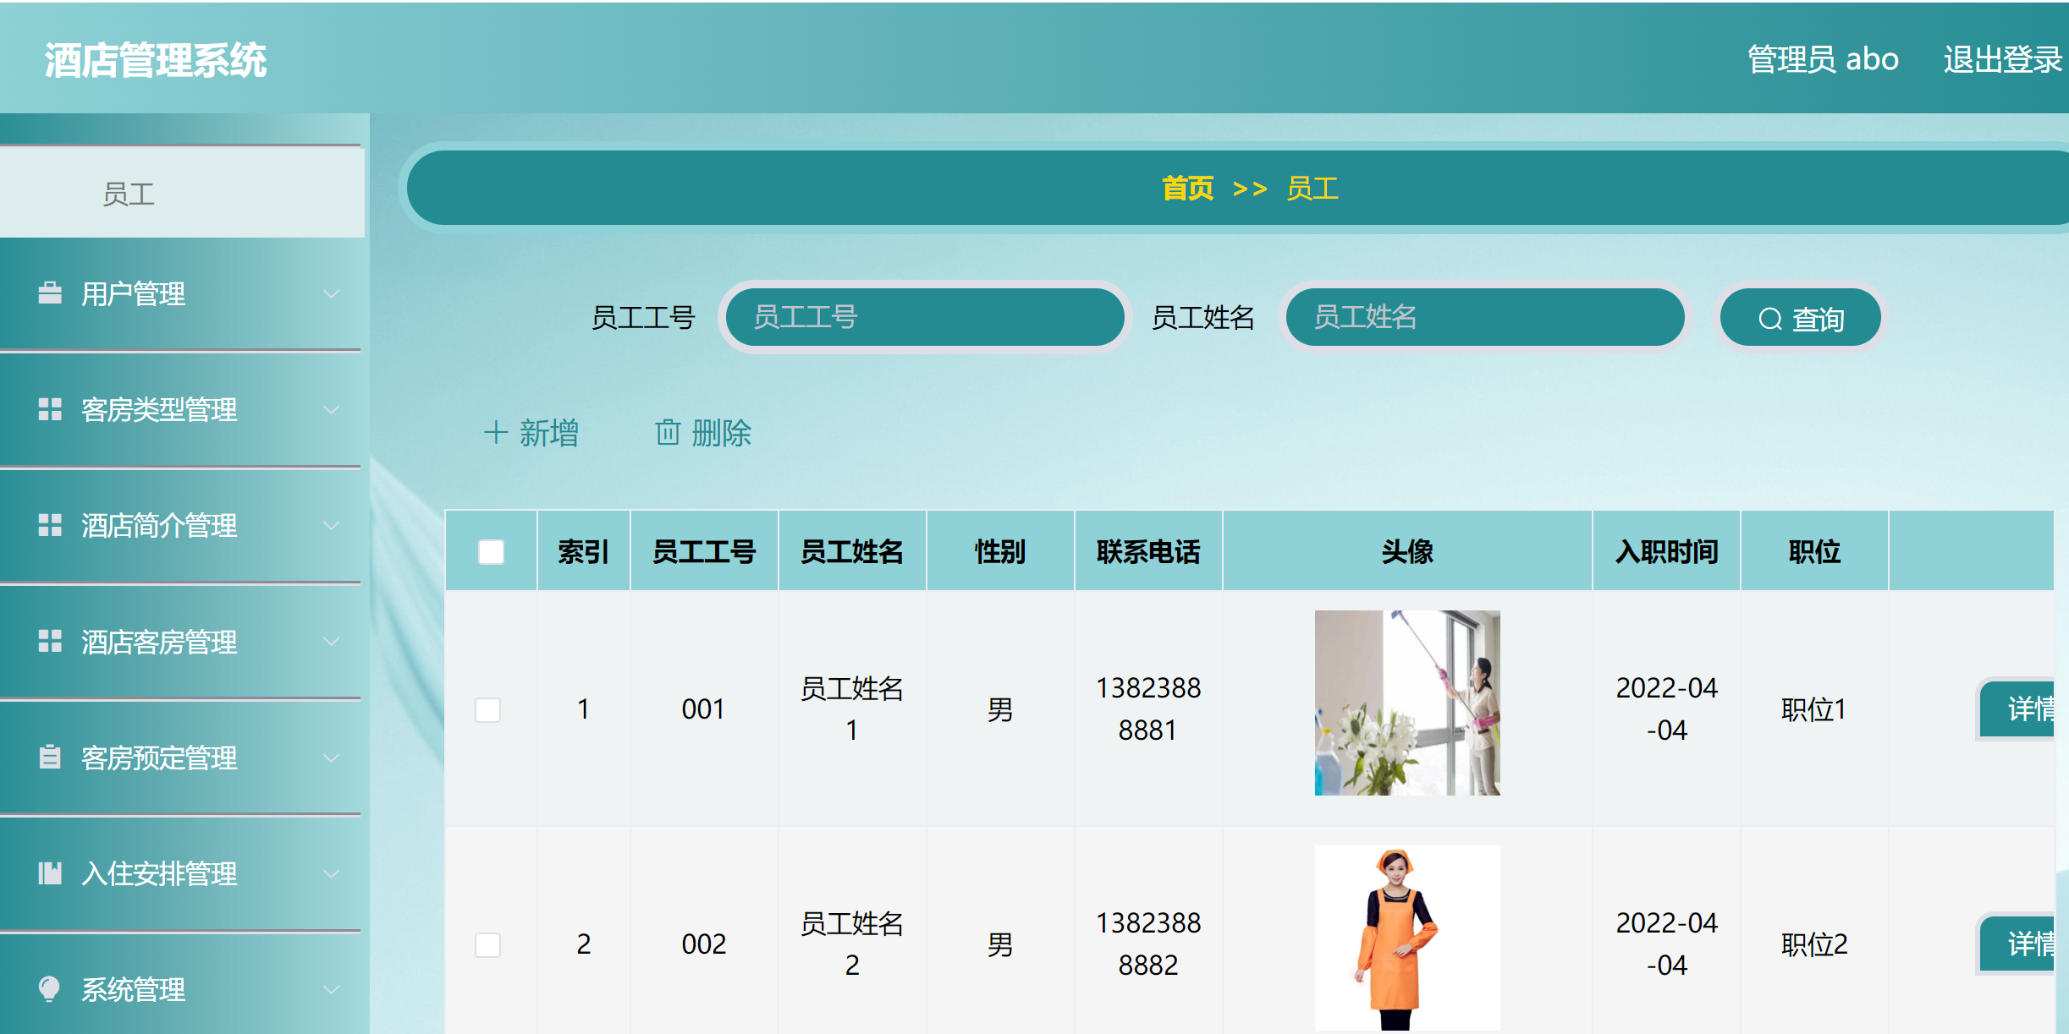
Task: Click the 员工工号 search input field
Action: 924,318
